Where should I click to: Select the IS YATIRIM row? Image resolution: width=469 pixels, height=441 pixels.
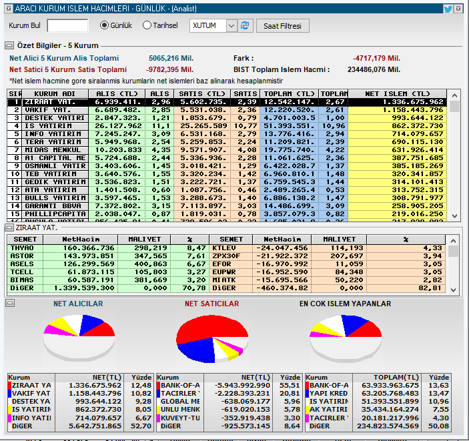pyautogui.click(x=227, y=126)
